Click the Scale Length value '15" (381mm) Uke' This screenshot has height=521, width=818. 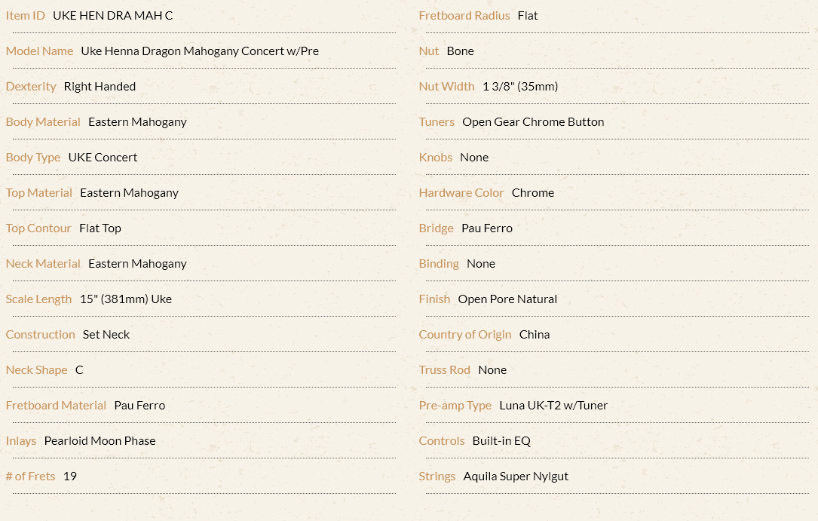(126, 299)
